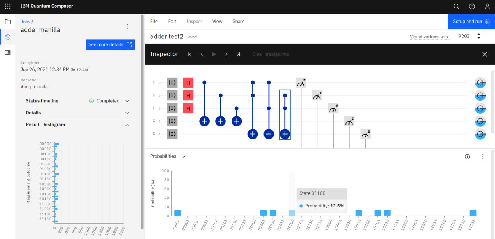
Task: Open adder manilla job overflow menu
Action: pos(127,27)
